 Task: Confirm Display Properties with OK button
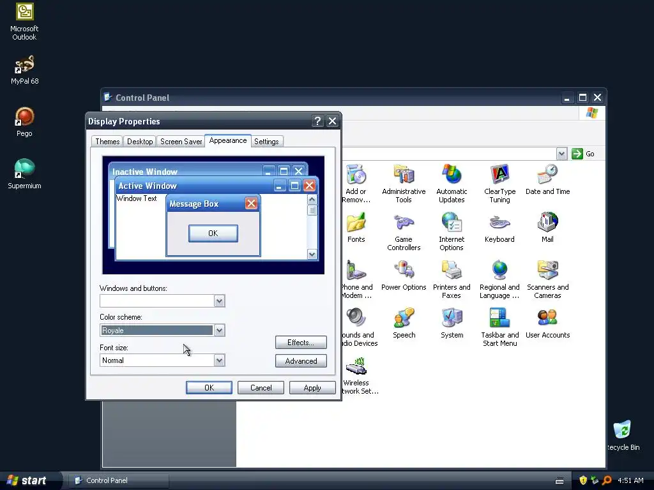tap(209, 387)
